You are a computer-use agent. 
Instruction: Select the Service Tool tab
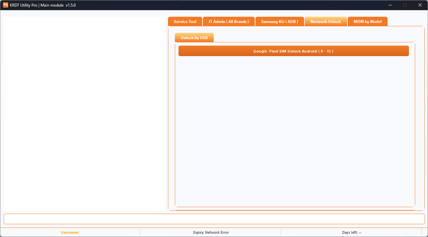tap(185, 21)
